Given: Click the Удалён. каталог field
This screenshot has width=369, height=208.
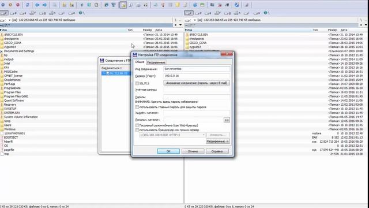Looking at the screenshot, I should click(197, 113).
